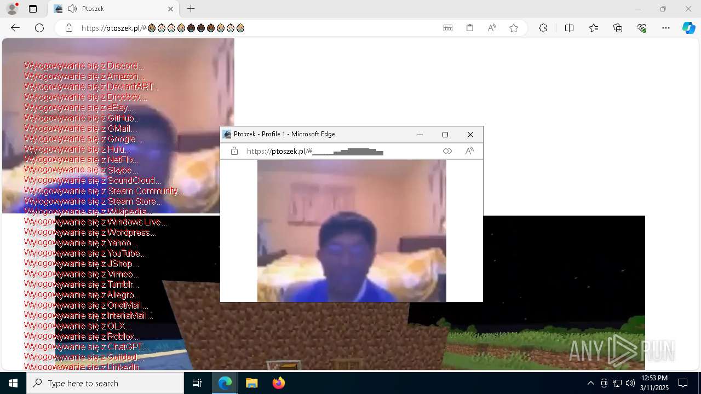This screenshot has height=394, width=701.
Task: Click the linked-rings icon in popup address bar
Action: tap(447, 151)
